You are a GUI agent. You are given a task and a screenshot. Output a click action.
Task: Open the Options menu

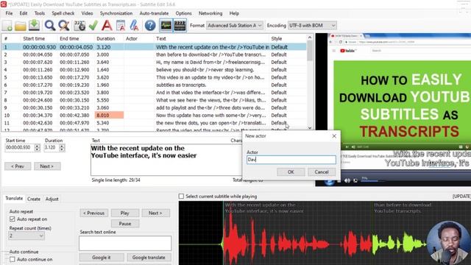pos(183,13)
